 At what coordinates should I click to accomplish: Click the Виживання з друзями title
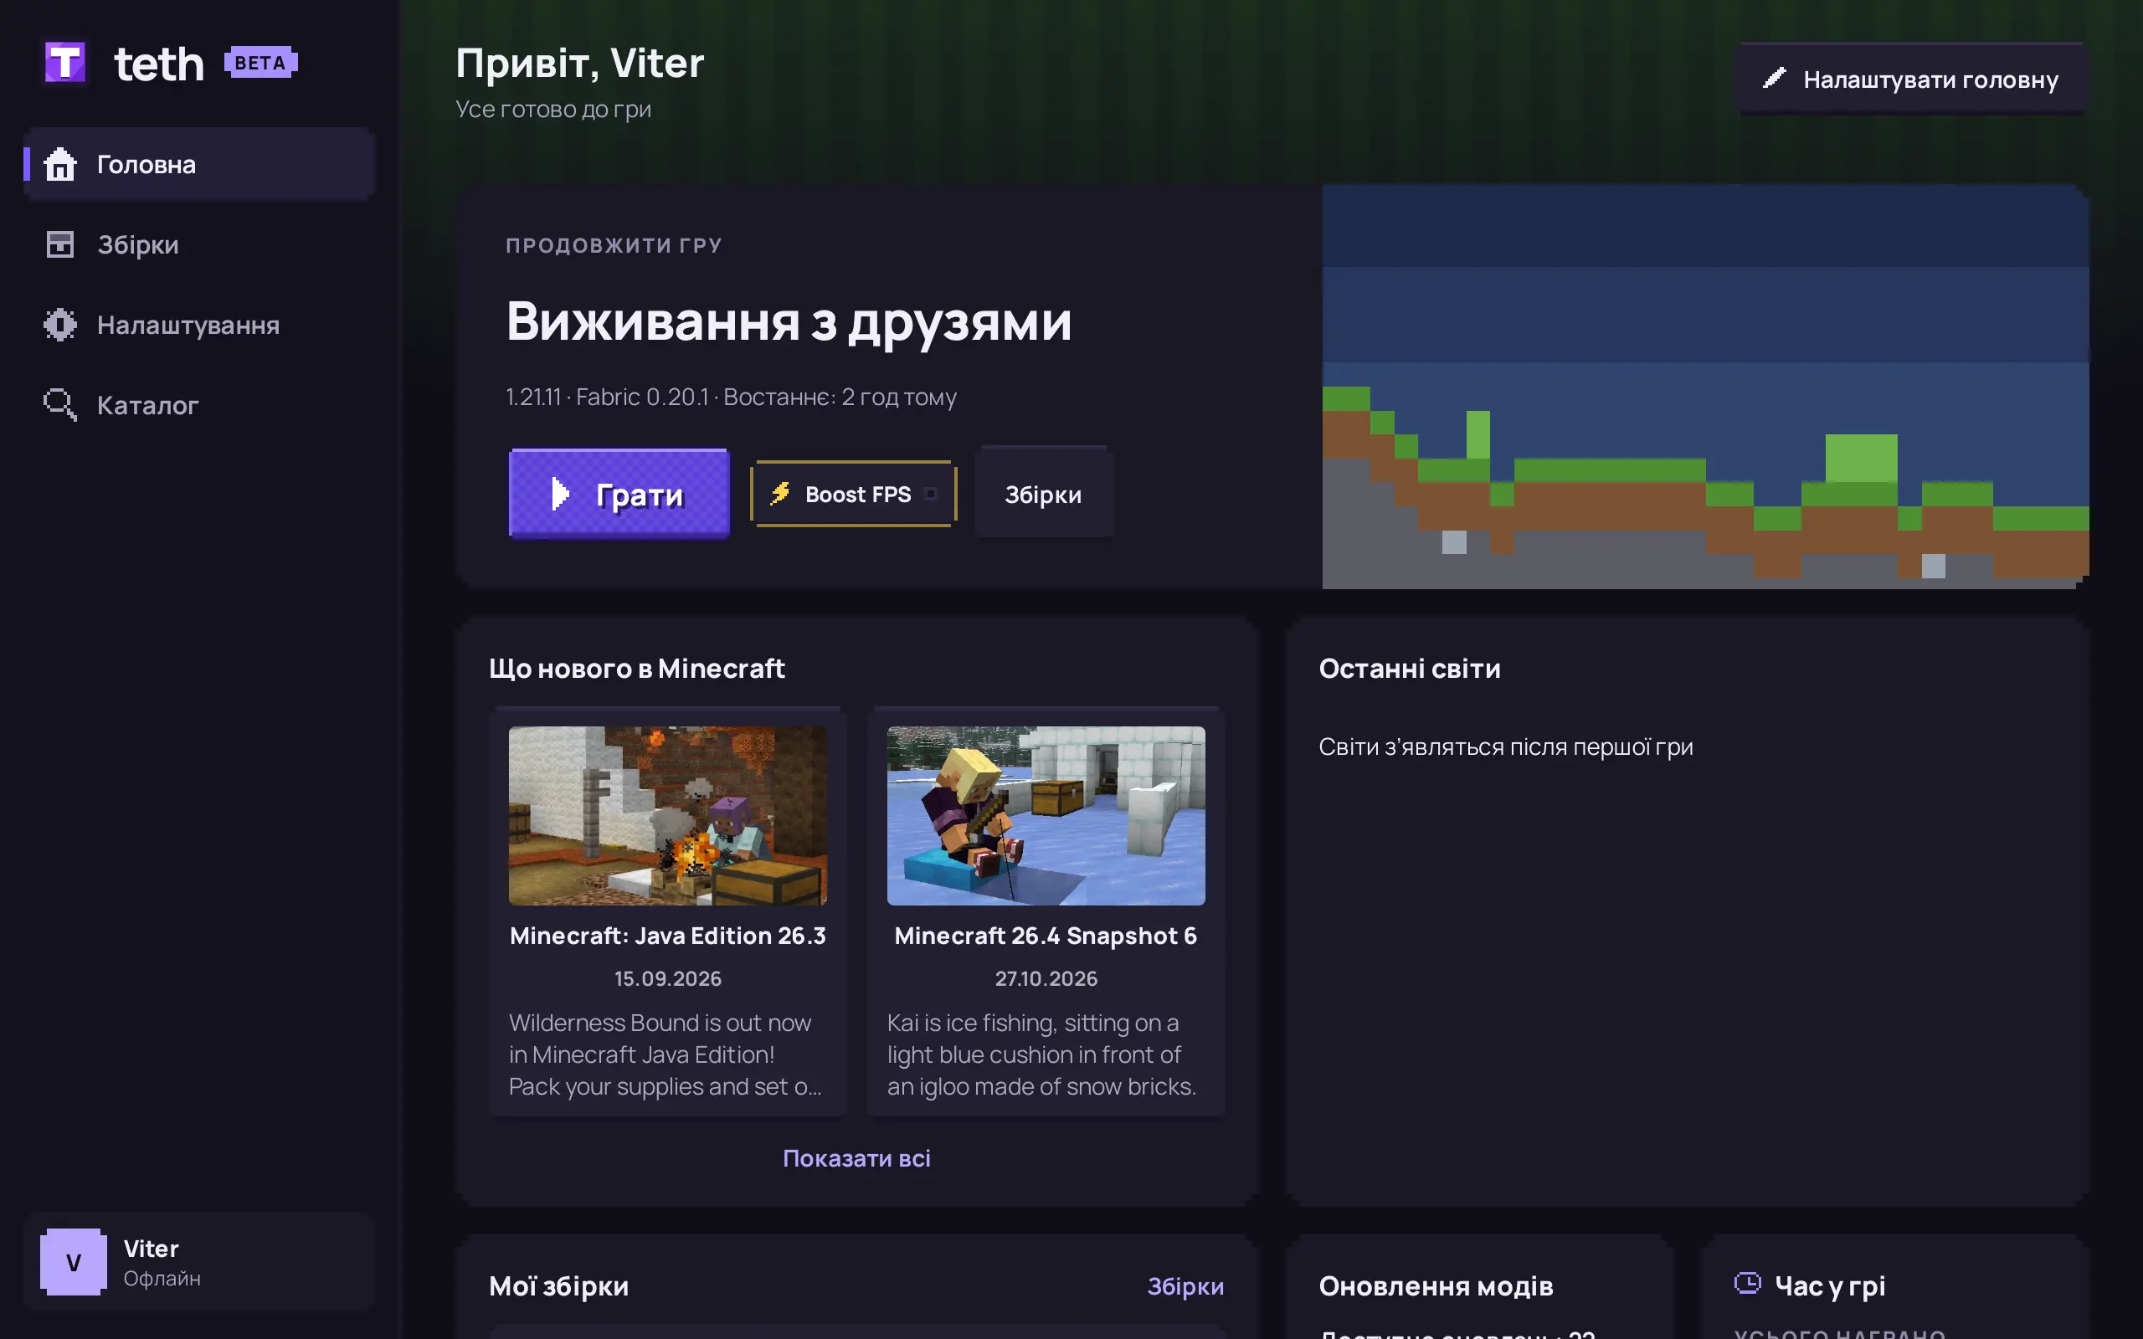(789, 321)
